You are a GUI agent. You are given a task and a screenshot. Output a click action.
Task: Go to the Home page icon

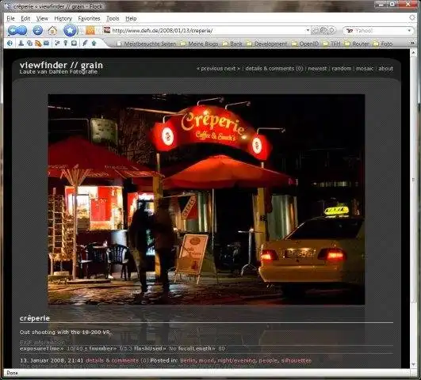[x=52, y=30]
